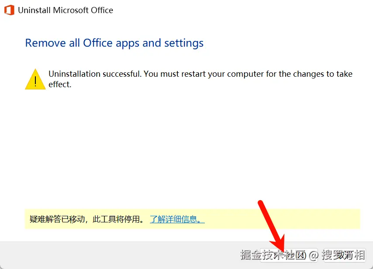
Task: Click the 'Uninstall Microsoft Office' window title
Action: 66,10
